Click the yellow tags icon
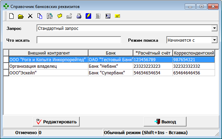Image resolution: width=222 pixels, height=139 pixels. point(60,16)
